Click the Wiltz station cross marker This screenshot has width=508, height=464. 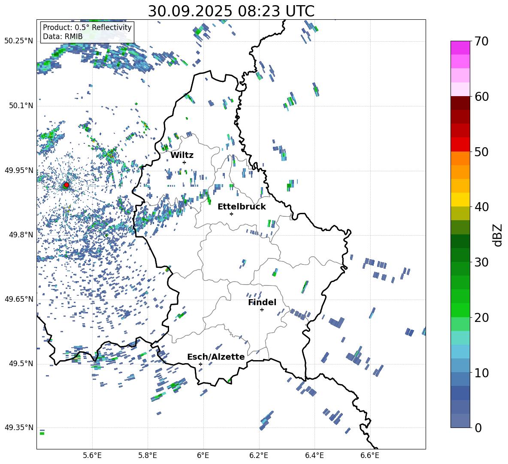184,162
